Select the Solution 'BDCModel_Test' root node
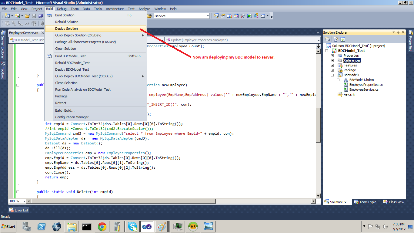414x233 pixels. 358,46
